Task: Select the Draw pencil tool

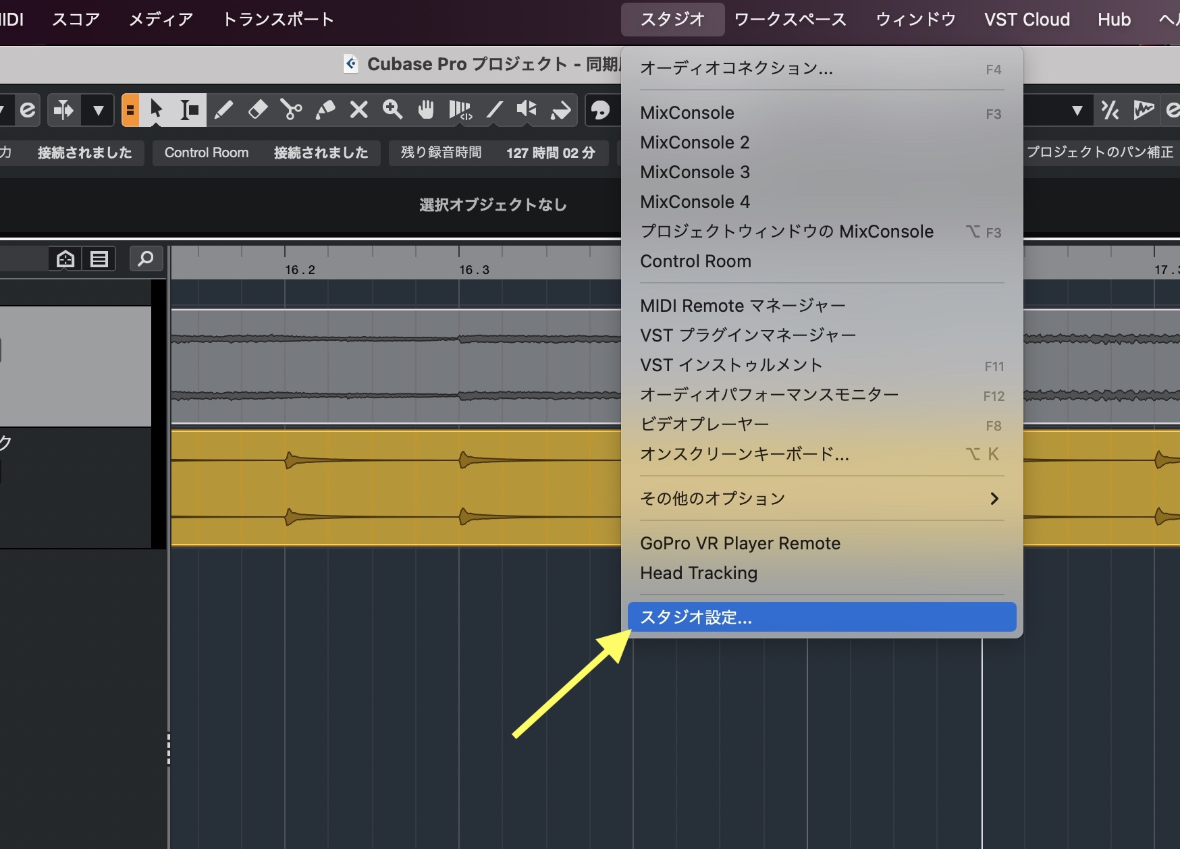Action: (x=223, y=109)
